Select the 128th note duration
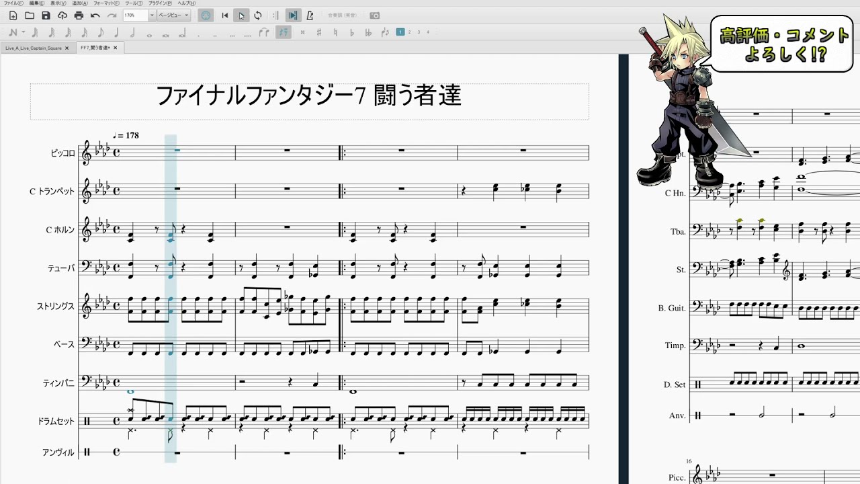 pos(35,32)
